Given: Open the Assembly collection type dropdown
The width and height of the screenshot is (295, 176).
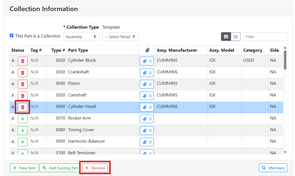Looking at the screenshot, I should coord(81,37).
